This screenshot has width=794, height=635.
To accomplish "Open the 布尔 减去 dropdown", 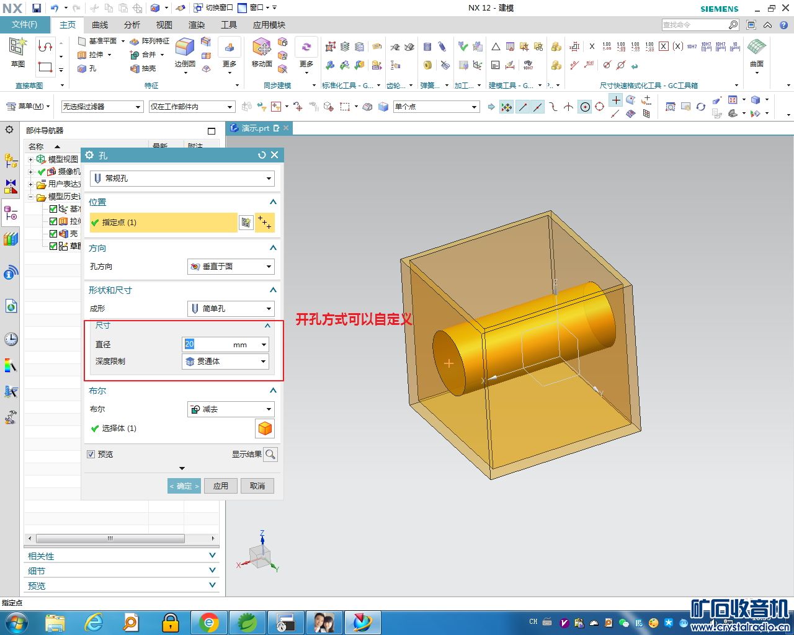I will pos(231,409).
